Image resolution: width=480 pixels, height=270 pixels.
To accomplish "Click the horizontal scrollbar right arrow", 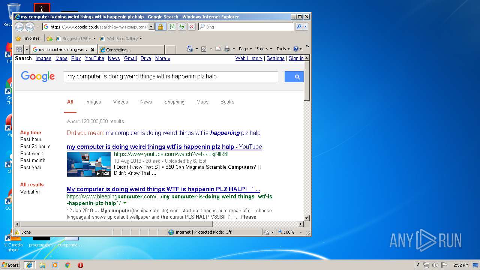I will 300,224.
